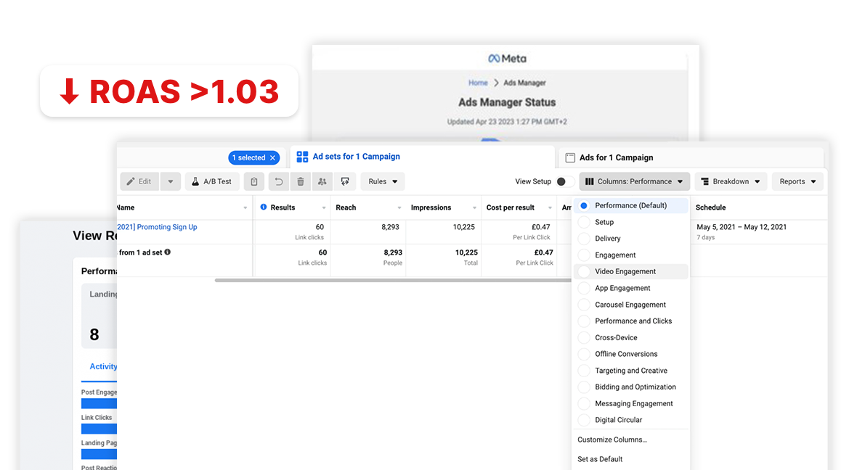Open the Breakdown dropdown

[x=731, y=182]
